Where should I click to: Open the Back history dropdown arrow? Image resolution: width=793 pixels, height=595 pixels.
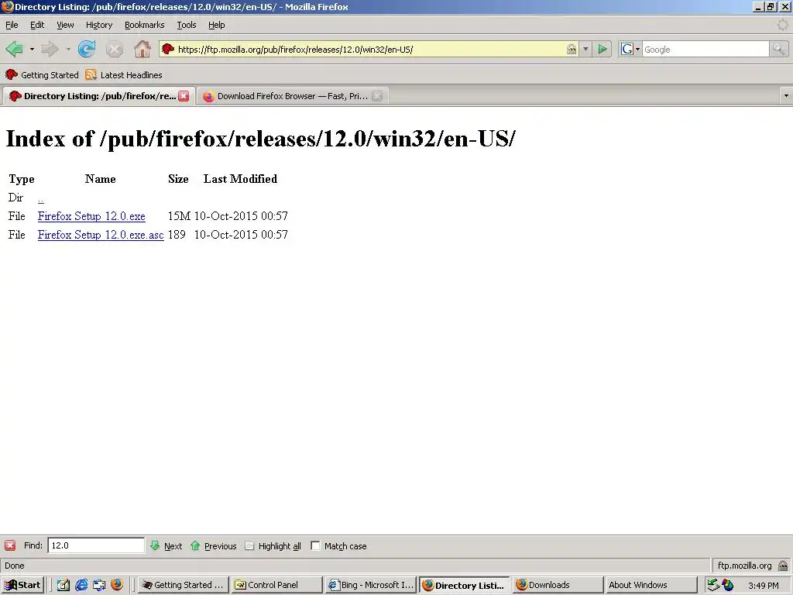tap(32, 49)
